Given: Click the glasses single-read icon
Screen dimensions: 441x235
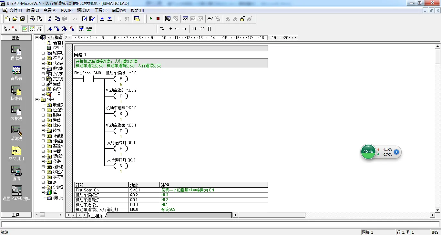Looking at the screenshot, I should 210,19.
